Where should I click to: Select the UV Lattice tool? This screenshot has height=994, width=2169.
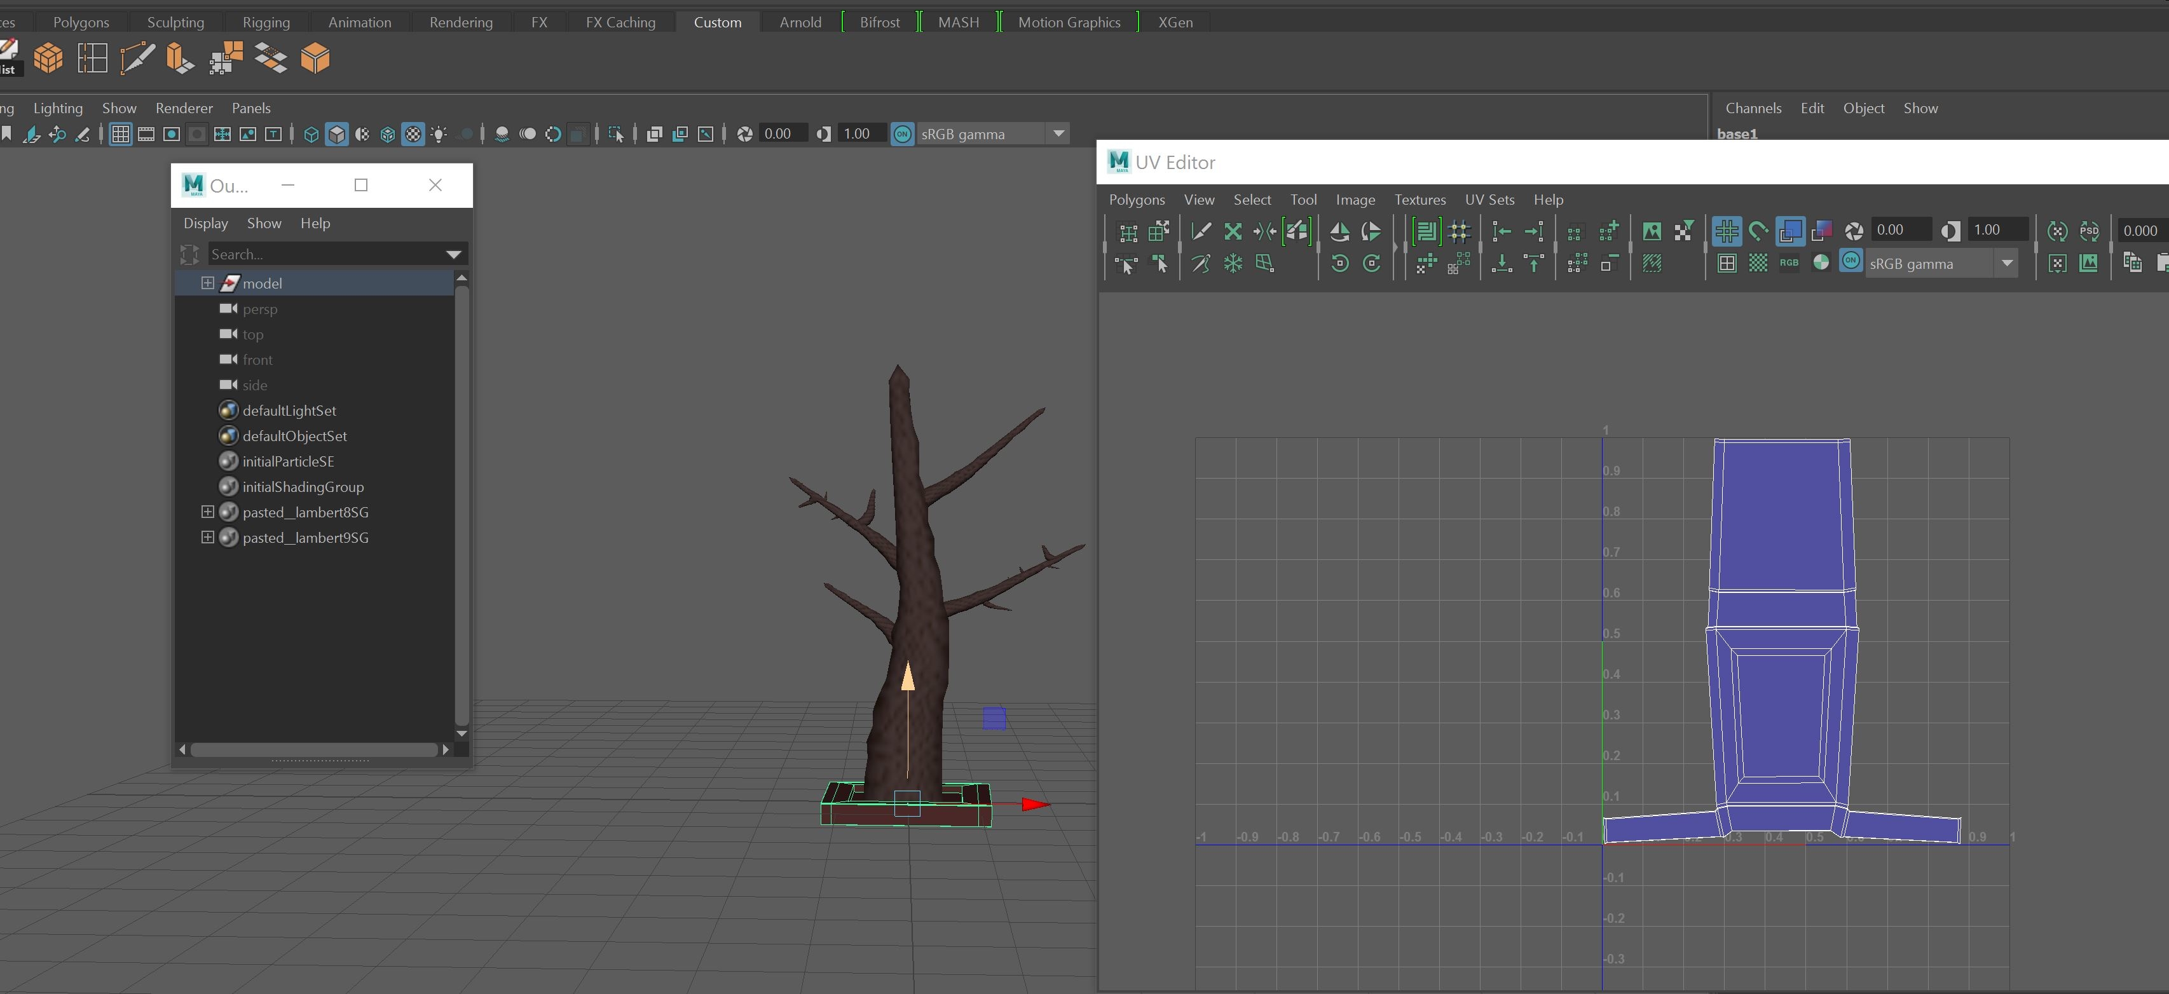[1266, 264]
